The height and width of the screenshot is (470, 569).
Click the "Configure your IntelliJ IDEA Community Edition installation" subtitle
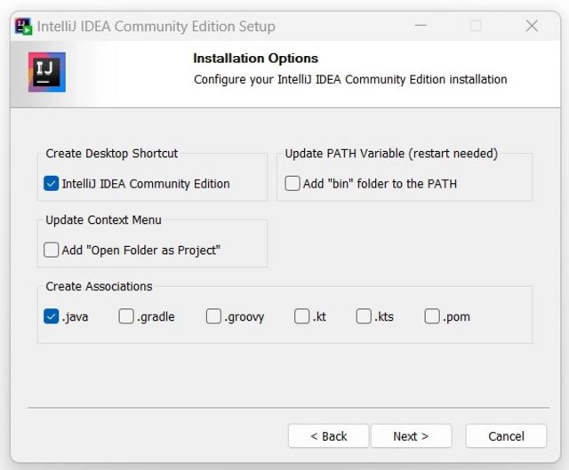(350, 79)
